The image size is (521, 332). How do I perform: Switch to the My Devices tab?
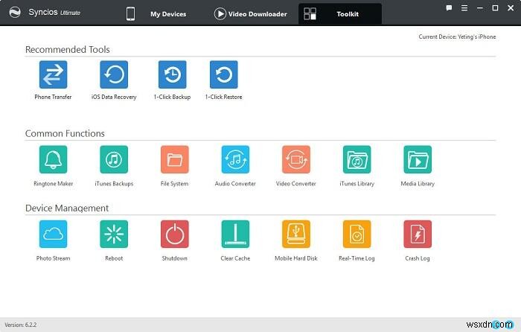[x=156, y=14]
